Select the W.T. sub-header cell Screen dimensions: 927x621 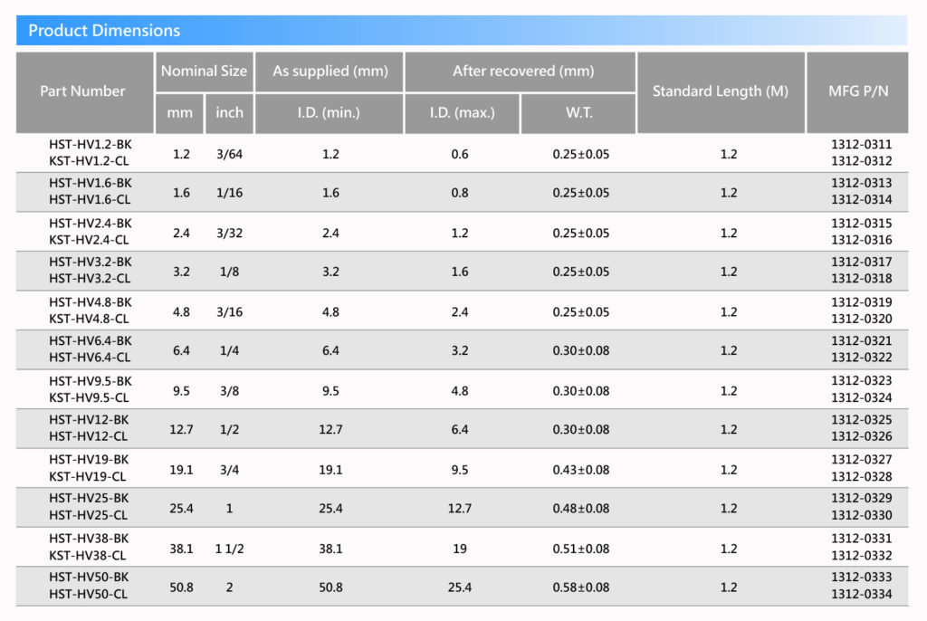coord(579,113)
